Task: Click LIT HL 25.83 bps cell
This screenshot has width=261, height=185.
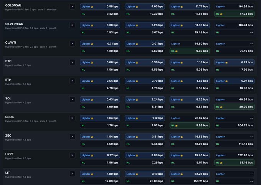Action: point(145,181)
